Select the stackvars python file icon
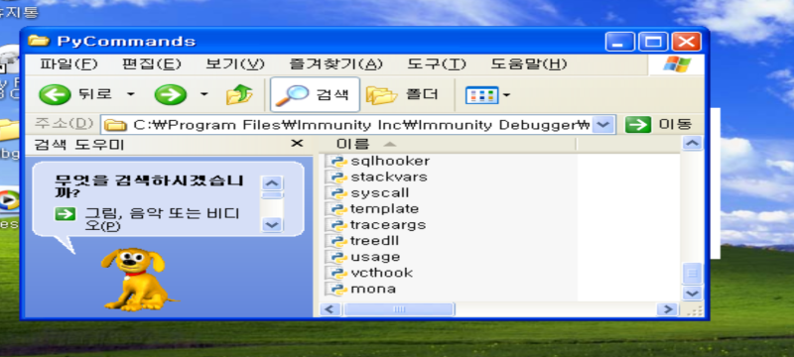The height and width of the screenshot is (357, 794). 336,178
